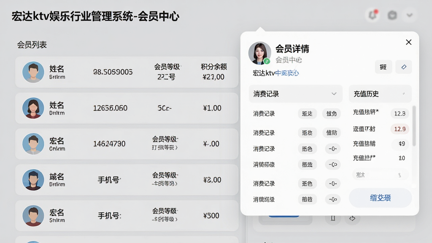Click the avatar in the ¥2.00 member row
The height and width of the screenshot is (243, 432).
pyautogui.click(x=33, y=180)
